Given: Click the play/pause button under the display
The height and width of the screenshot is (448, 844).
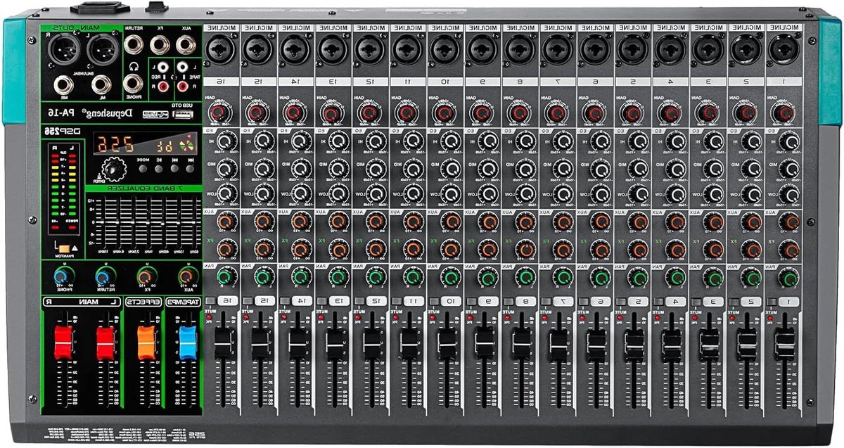Looking at the screenshot, I should tap(160, 169).
